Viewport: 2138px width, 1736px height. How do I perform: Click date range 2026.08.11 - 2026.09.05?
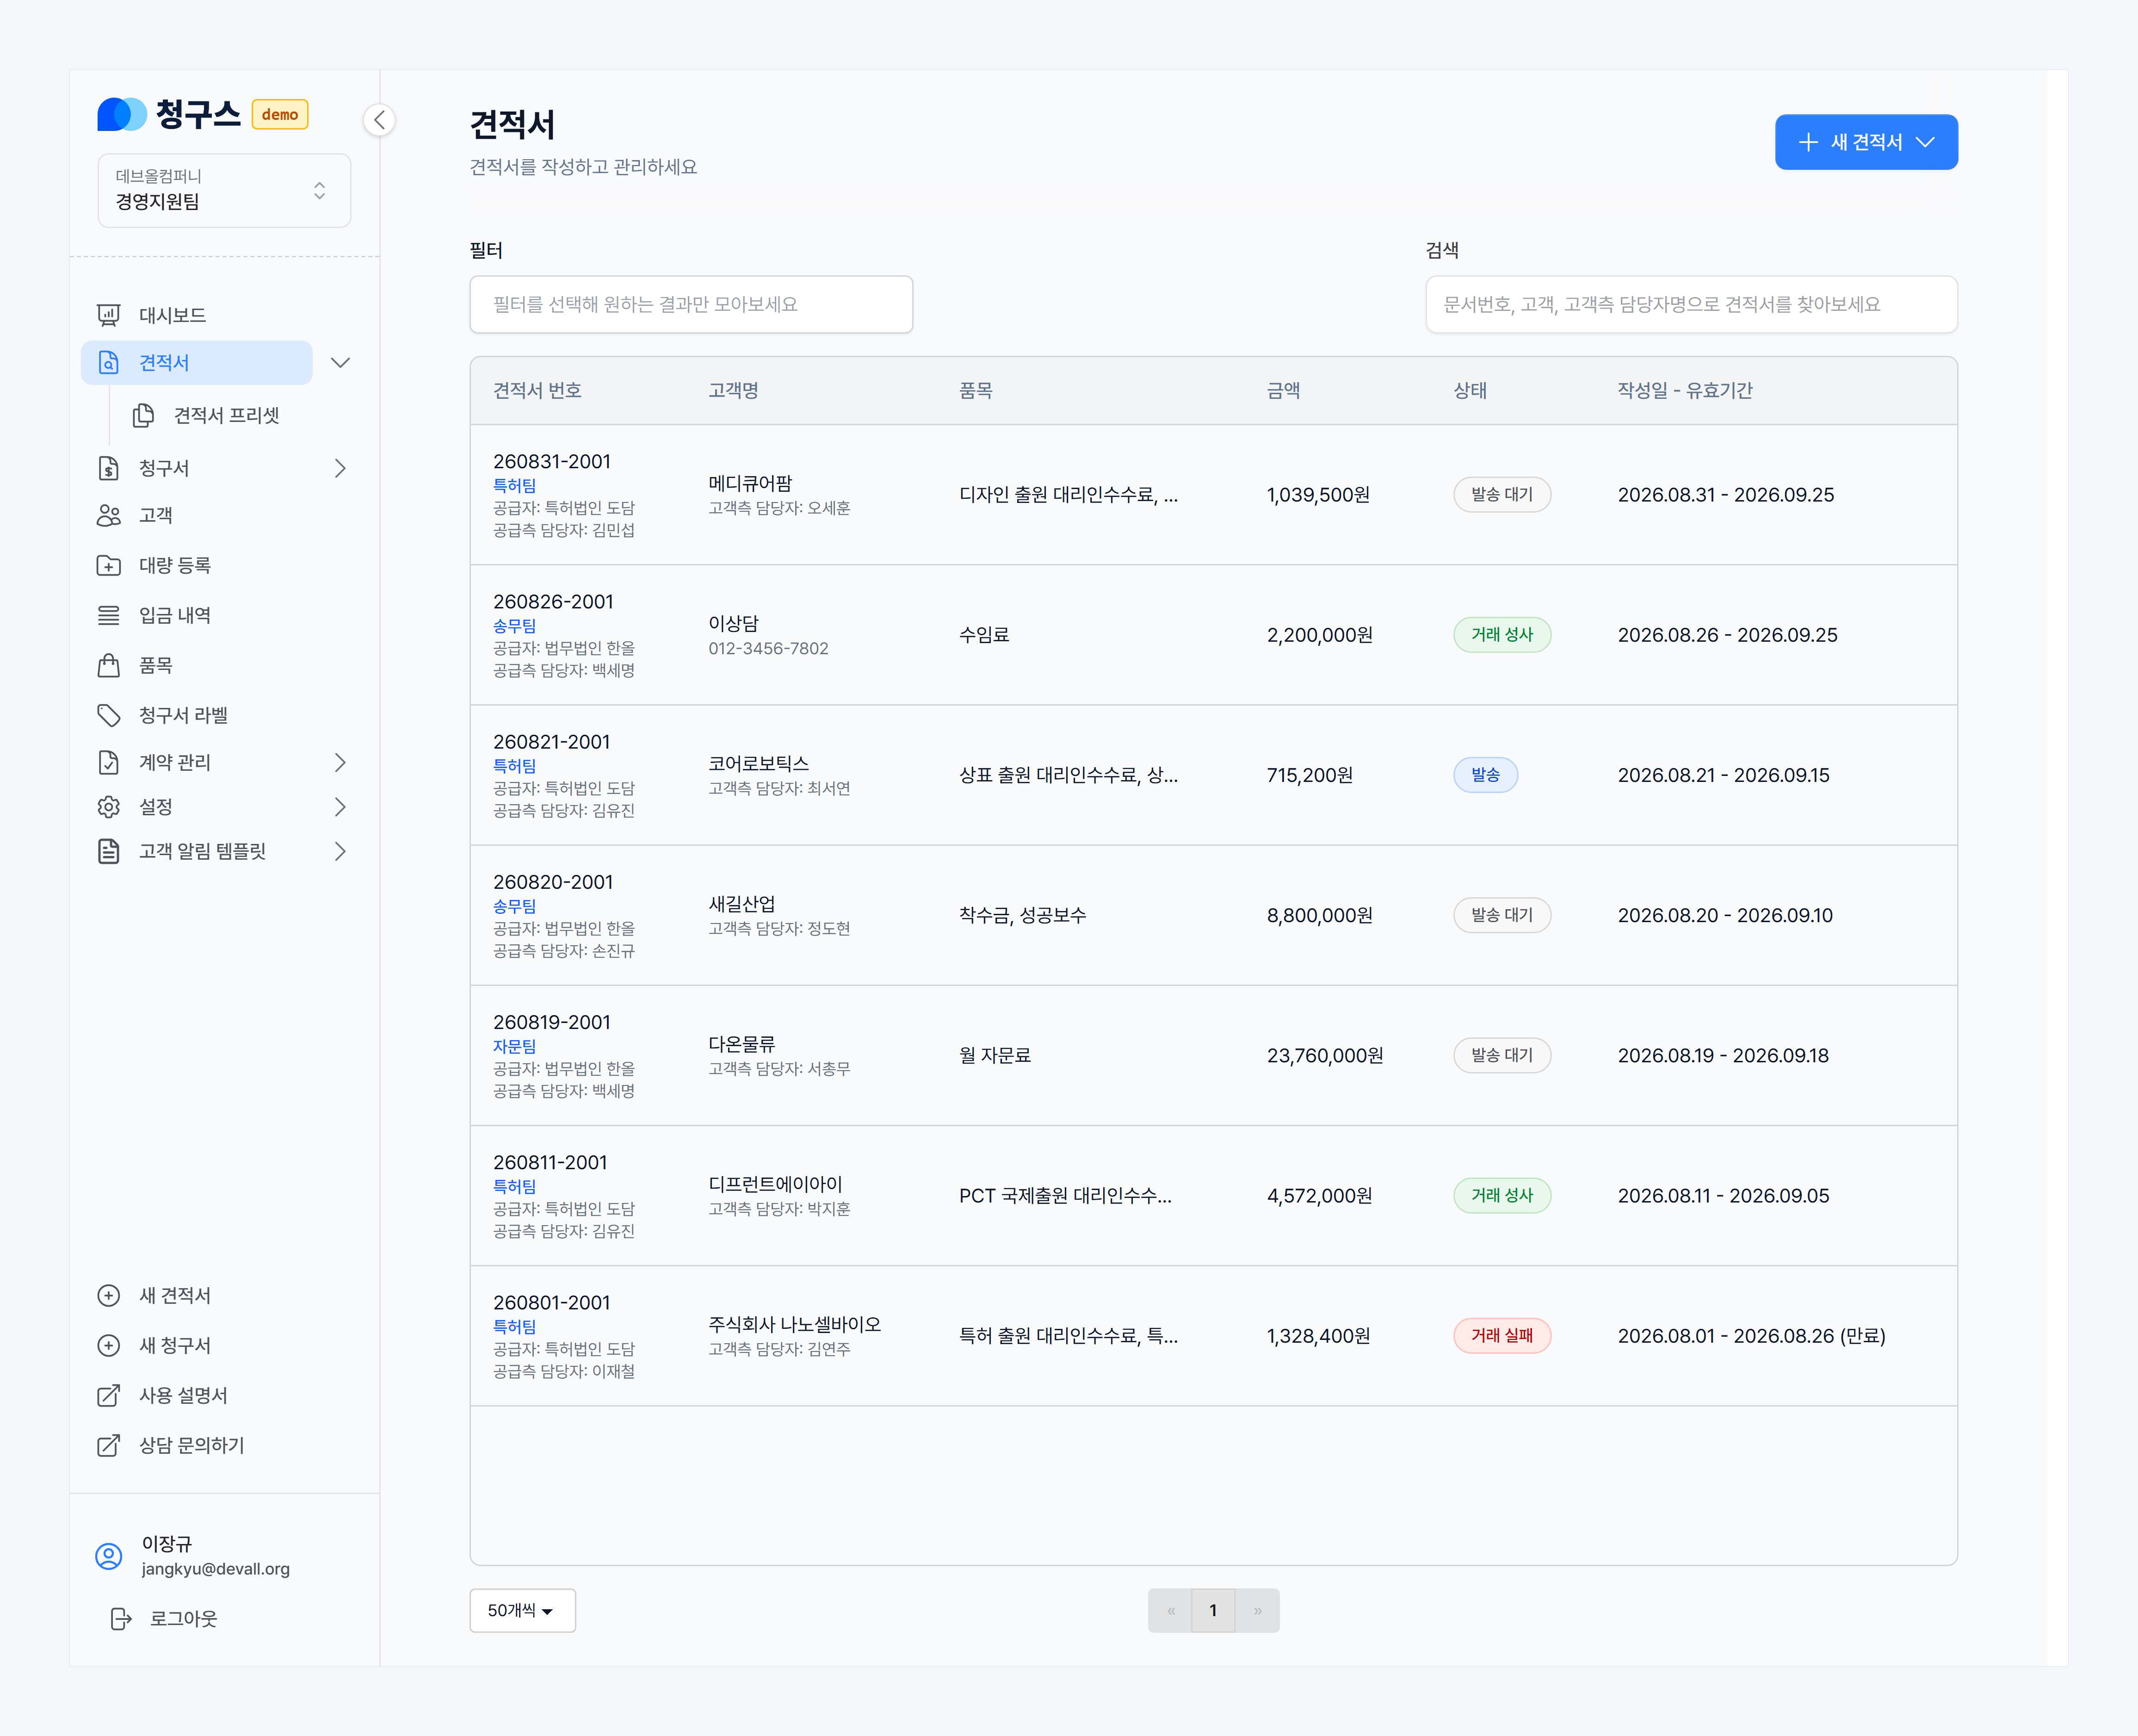(1723, 1195)
